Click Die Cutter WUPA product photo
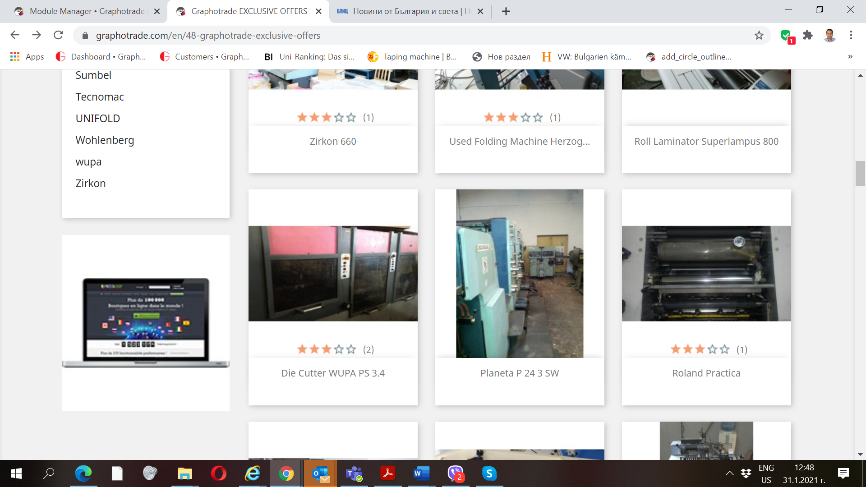Screen dimensions: 866x487 (x=333, y=274)
